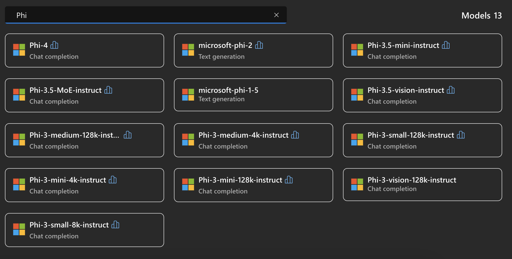Select Microsoft logo on Phi-3-mini-128k-instruct card
512x259 pixels.
coord(188,184)
